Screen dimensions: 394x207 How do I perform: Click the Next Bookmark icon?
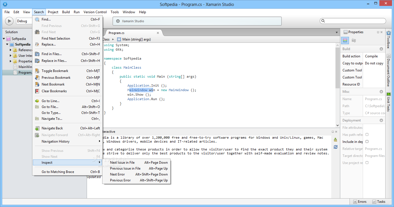point(37,84)
